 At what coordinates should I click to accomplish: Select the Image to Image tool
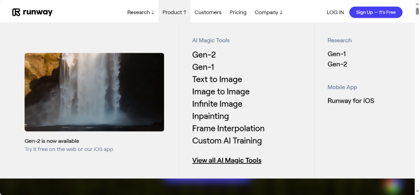click(221, 92)
